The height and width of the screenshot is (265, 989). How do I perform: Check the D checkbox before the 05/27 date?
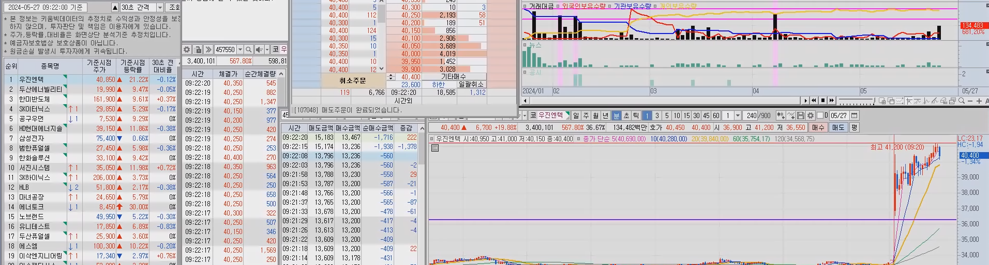pyautogui.click(x=820, y=115)
